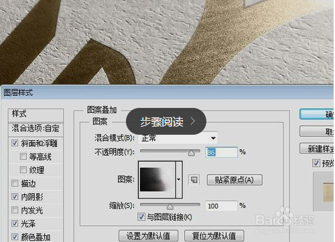Open the 混合模式 dropdown showing 正常

(x=178, y=138)
